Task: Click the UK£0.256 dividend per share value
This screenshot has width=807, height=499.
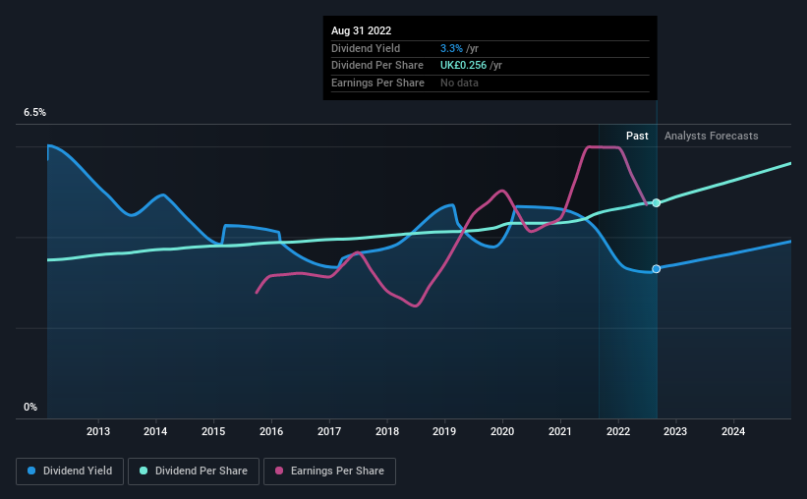Action: 463,66
